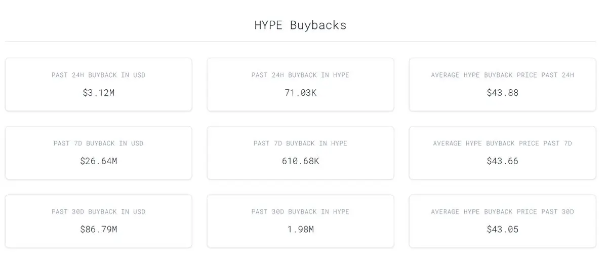Select Average HYPE Buyback Price Past 24H label

point(503,75)
